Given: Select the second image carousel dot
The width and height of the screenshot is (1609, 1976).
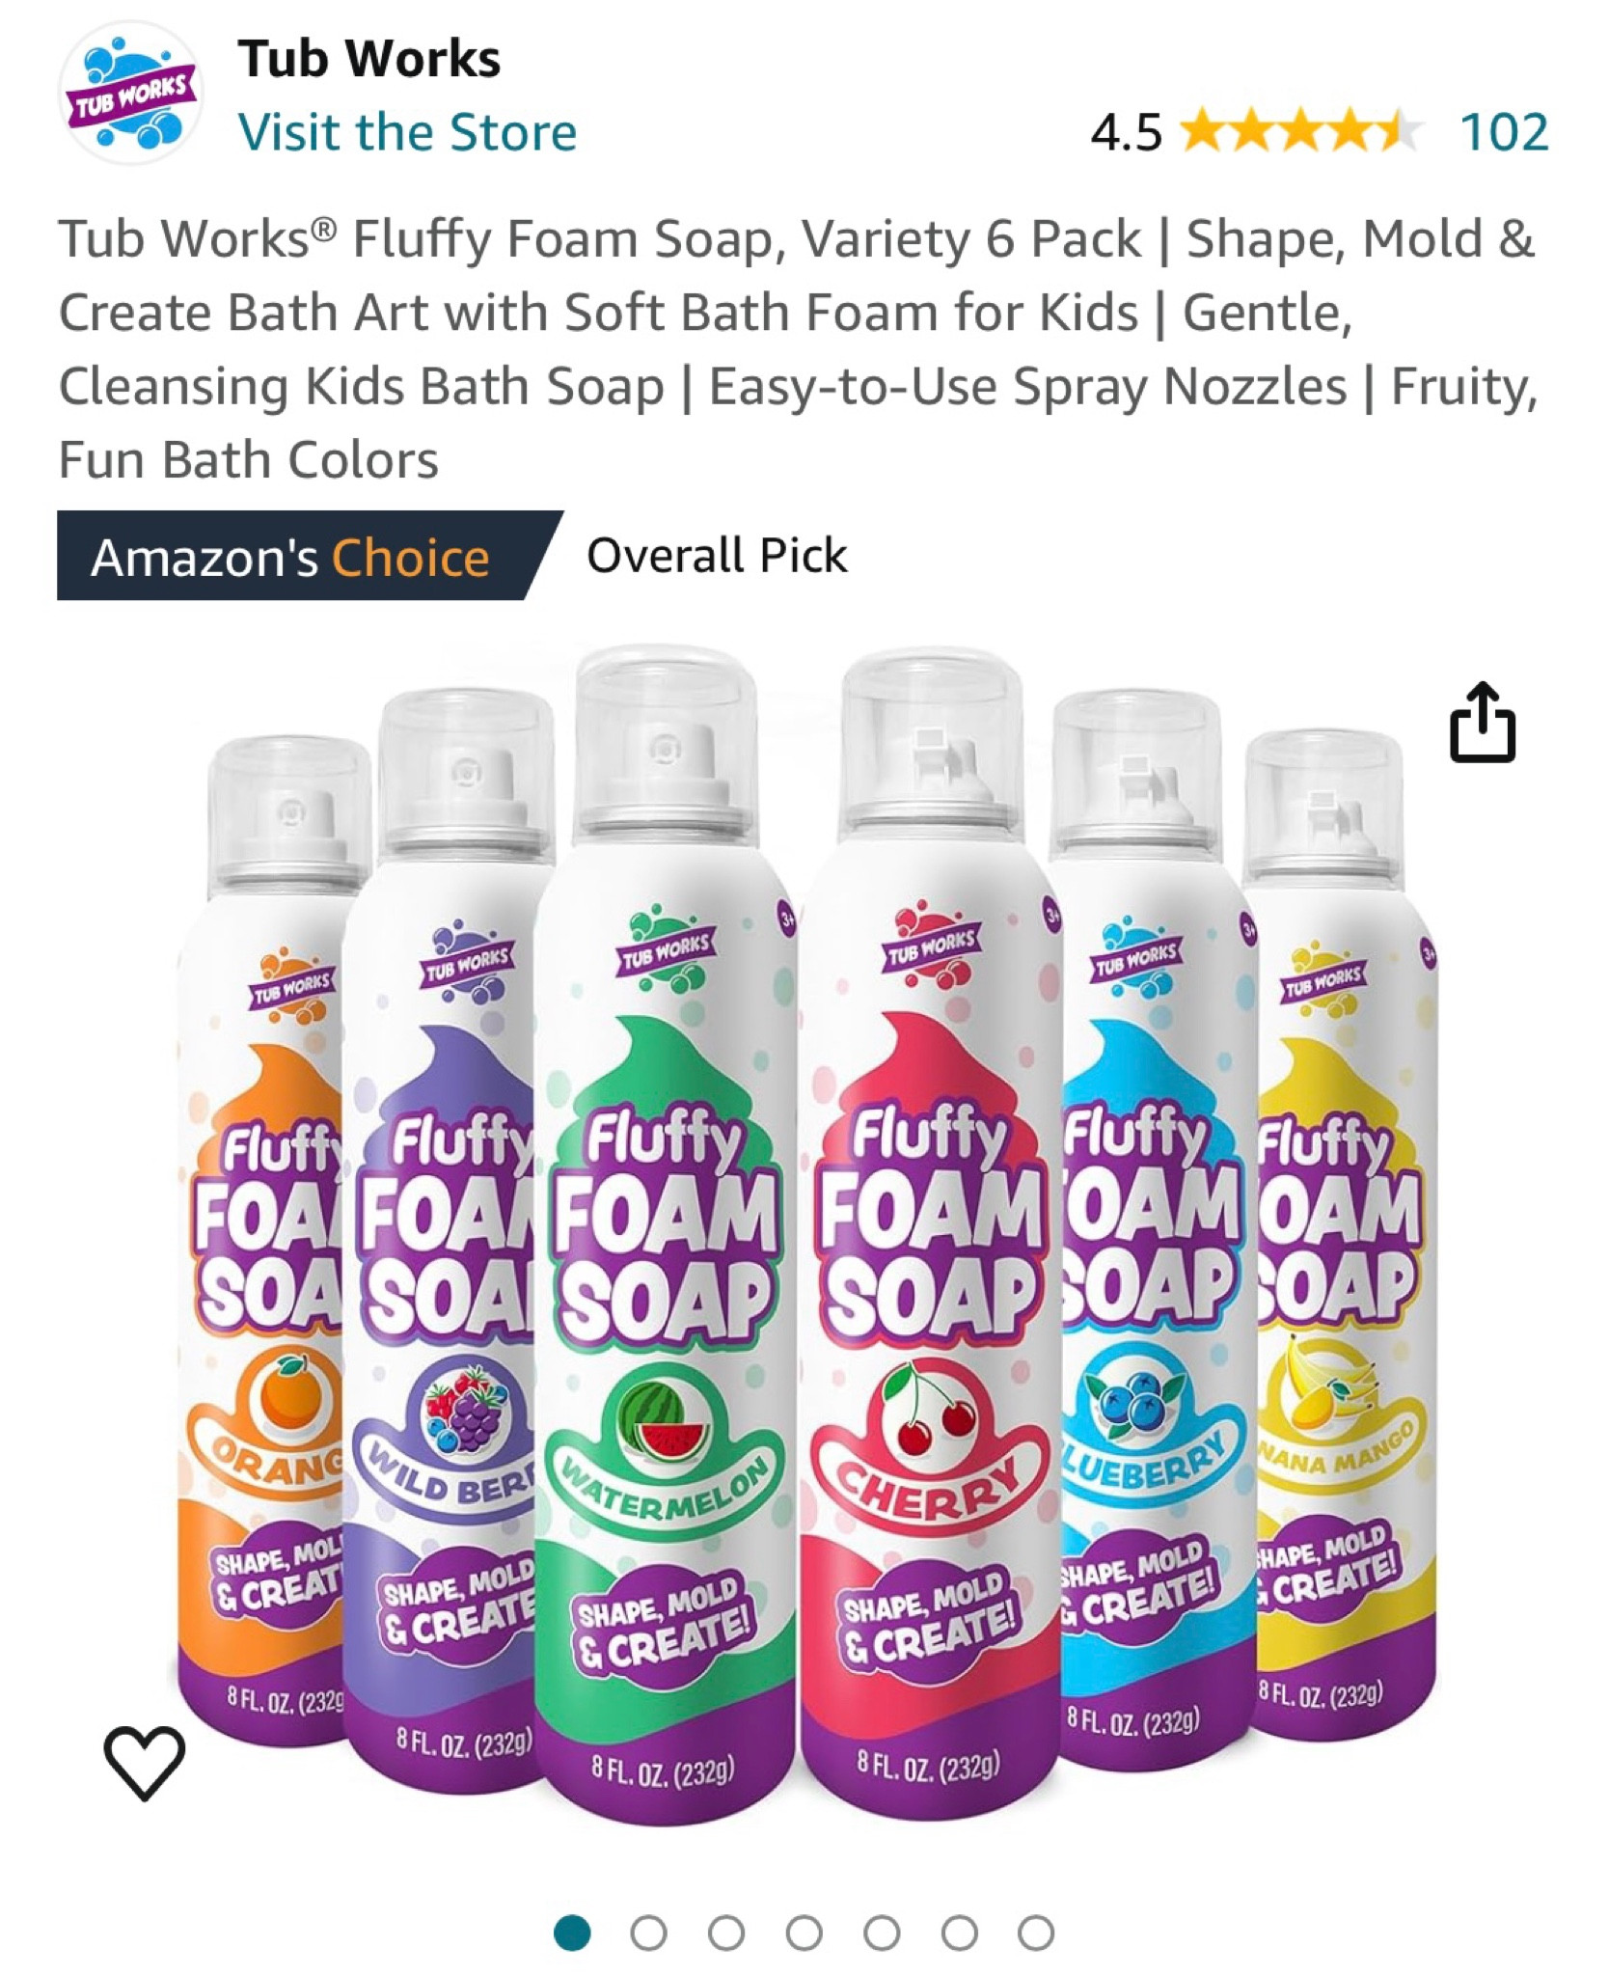Looking at the screenshot, I should pos(649,1934).
